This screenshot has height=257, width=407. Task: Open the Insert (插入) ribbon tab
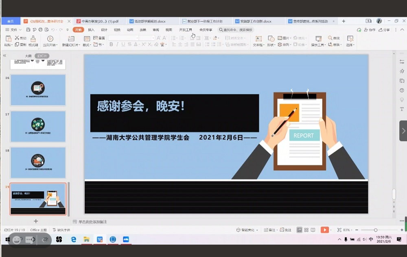pos(91,30)
